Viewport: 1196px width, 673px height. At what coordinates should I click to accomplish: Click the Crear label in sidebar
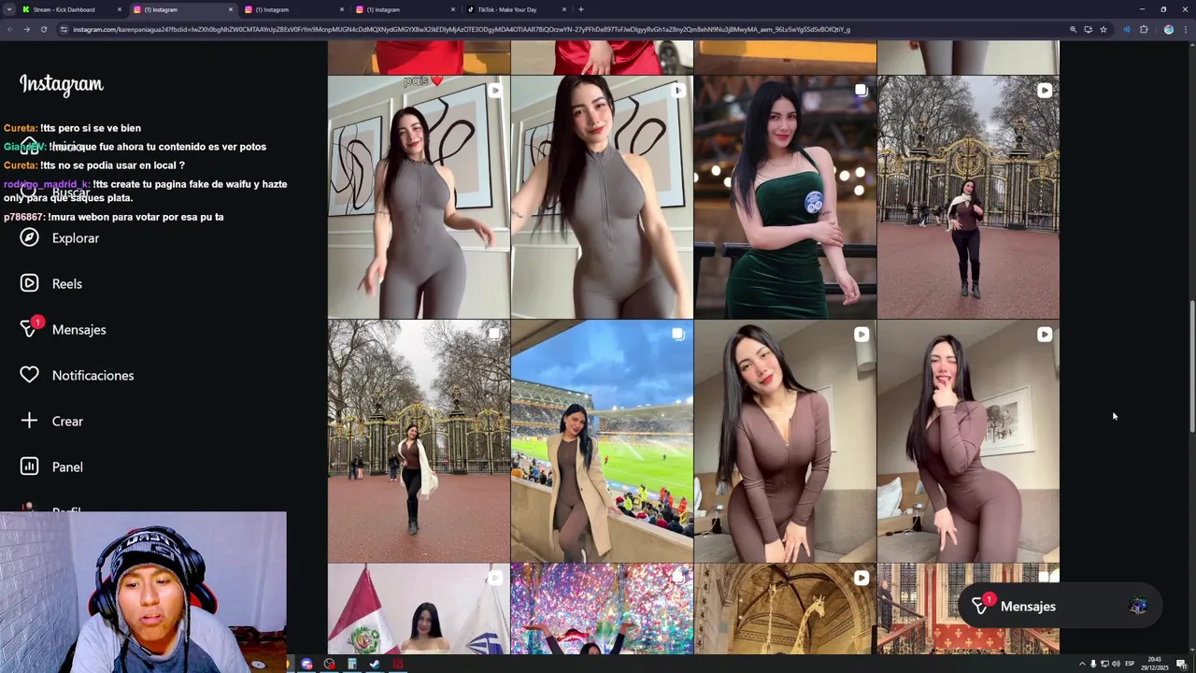(67, 422)
